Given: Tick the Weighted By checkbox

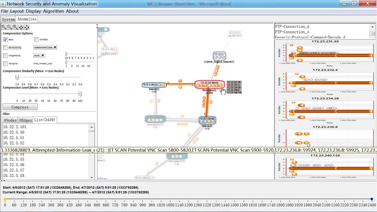Looking at the screenshot, I should click(5, 55).
